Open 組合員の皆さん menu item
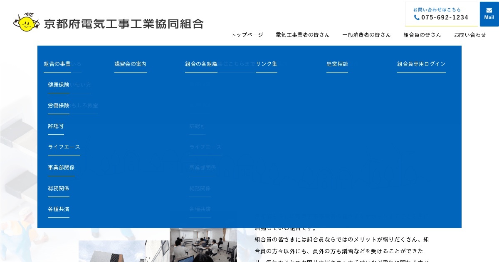This screenshot has height=262, width=499. click(422, 35)
